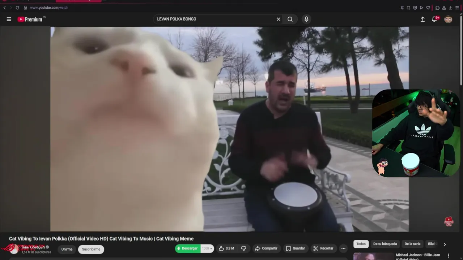This screenshot has width=463, height=260.
Task: Open the browser snapshot capture tool
Action: [x=408, y=8]
